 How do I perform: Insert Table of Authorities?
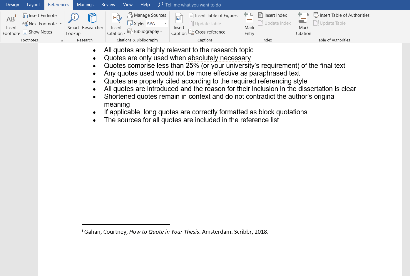tap(342, 15)
